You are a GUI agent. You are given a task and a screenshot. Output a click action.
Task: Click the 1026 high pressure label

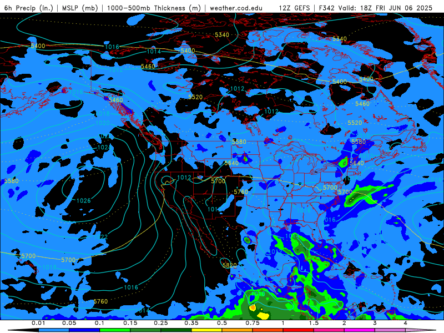pos(84,201)
